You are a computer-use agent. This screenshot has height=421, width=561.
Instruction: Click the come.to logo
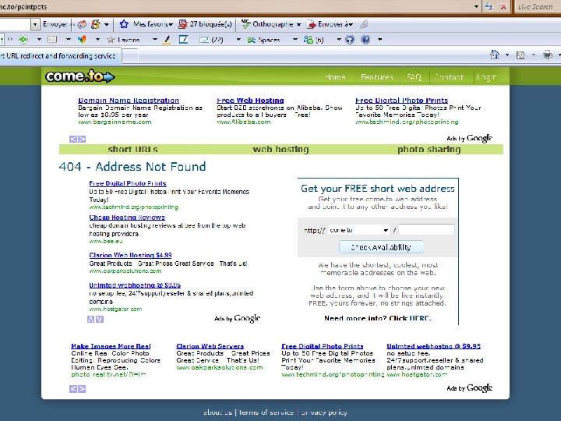tap(79, 76)
